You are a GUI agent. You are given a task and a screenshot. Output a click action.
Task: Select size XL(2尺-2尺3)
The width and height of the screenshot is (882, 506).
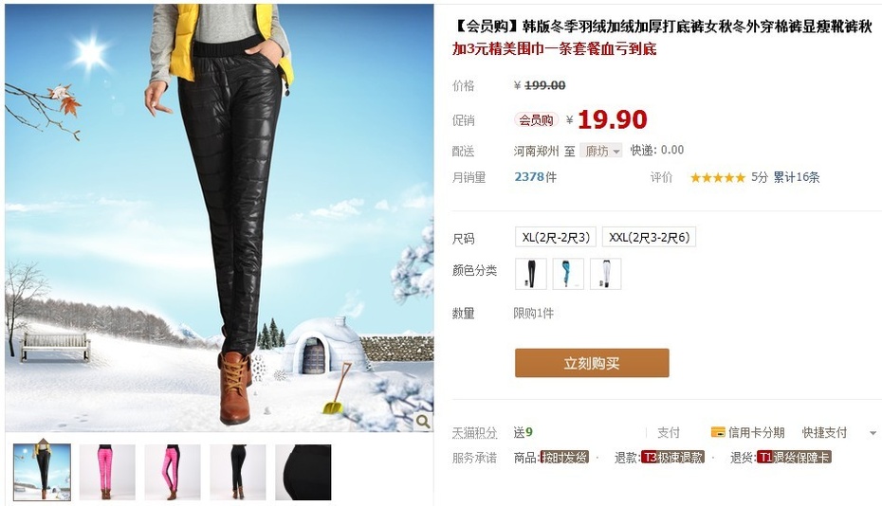click(x=555, y=237)
